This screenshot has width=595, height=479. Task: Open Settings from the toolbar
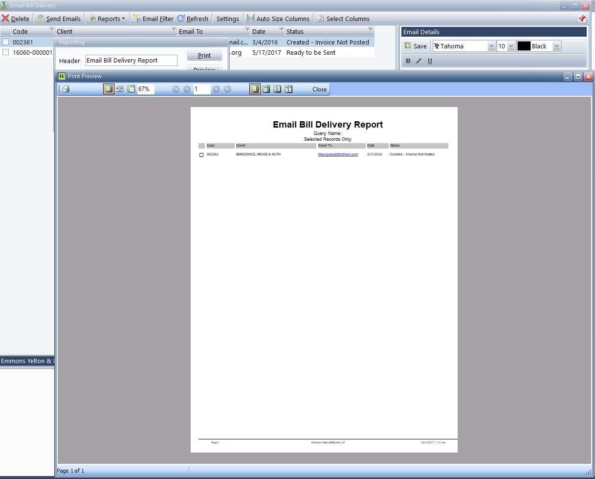tap(228, 19)
